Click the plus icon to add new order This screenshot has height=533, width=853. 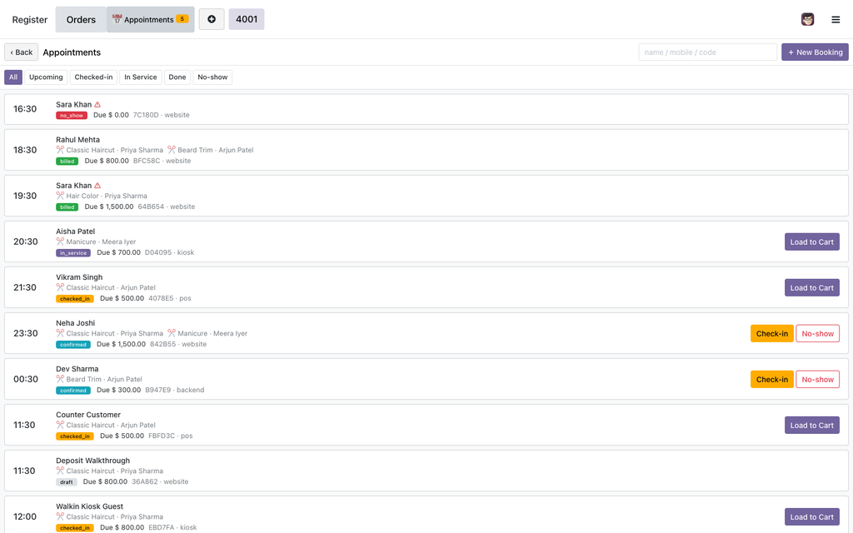pos(212,19)
